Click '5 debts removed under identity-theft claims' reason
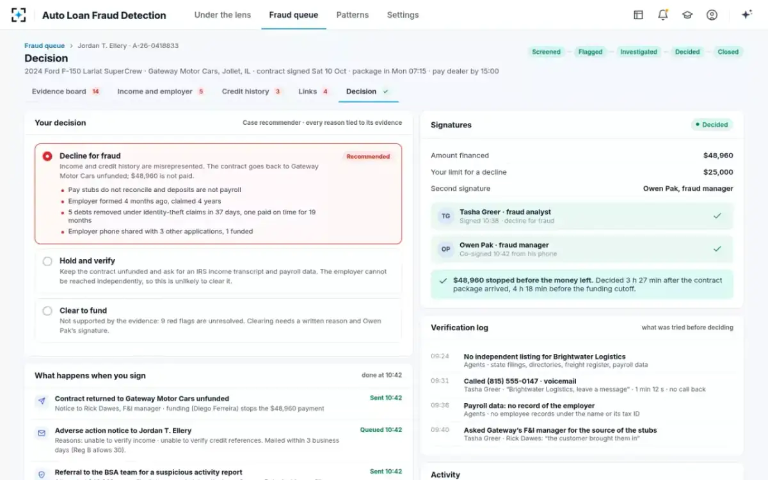 tap(192, 216)
